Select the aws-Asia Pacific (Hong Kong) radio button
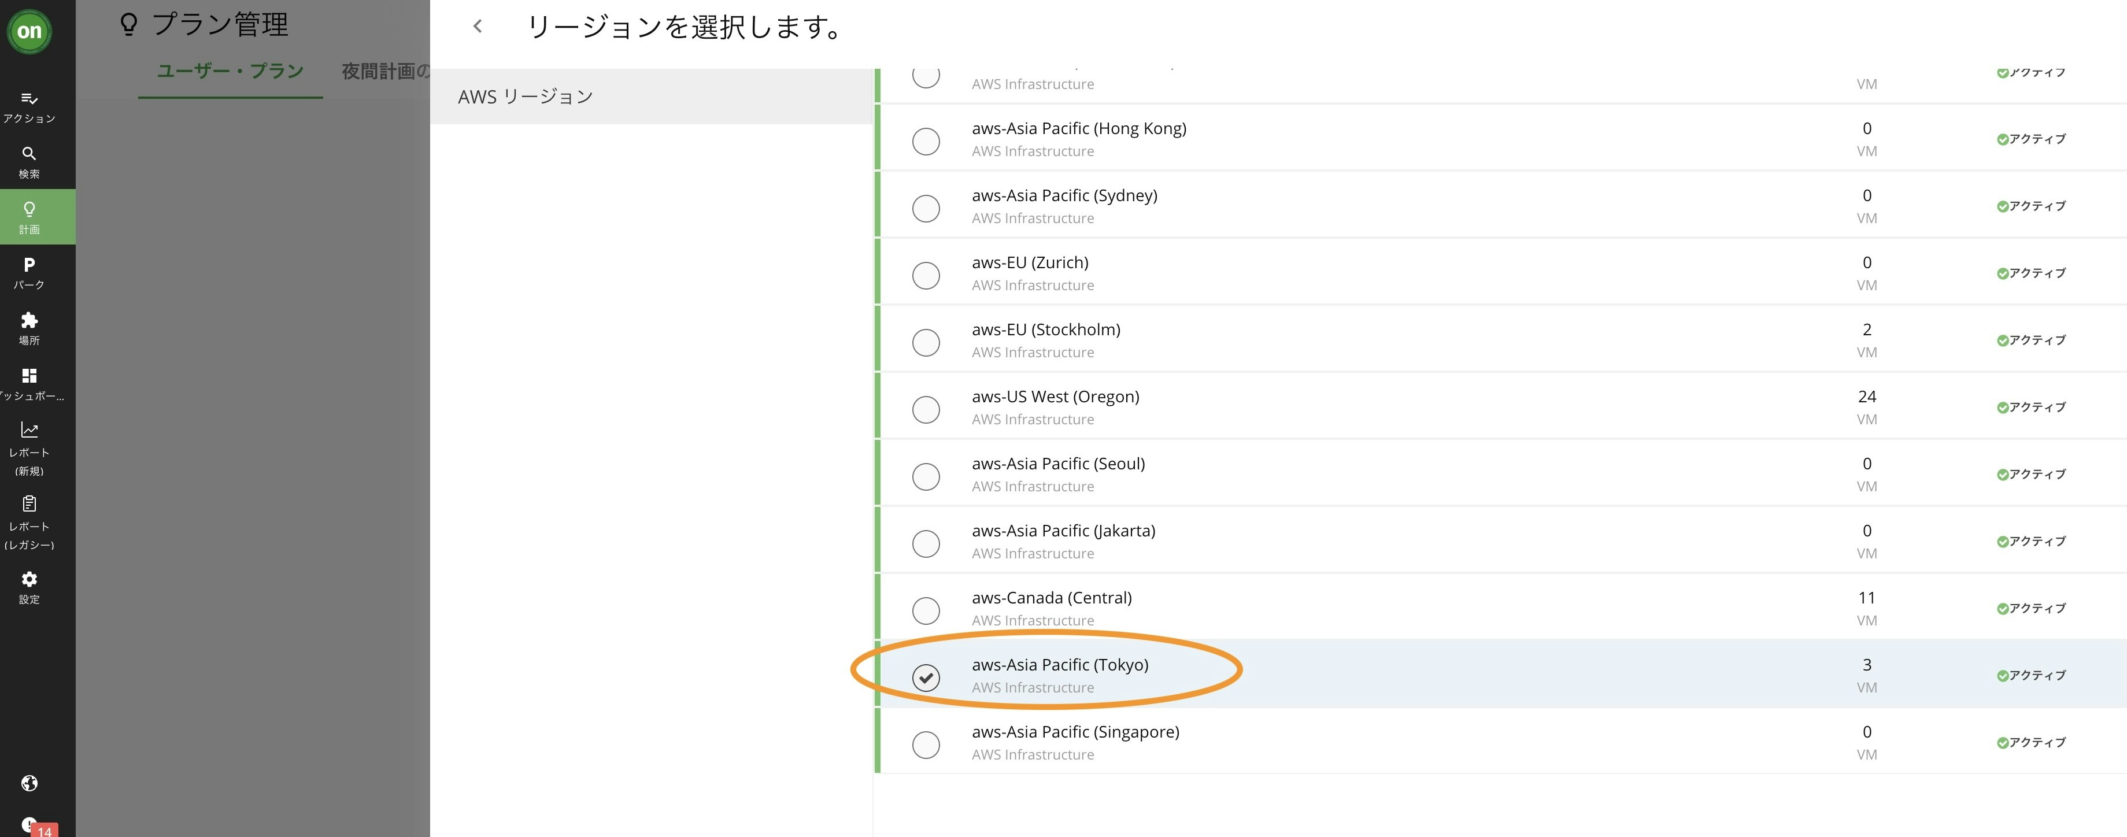 click(x=926, y=141)
